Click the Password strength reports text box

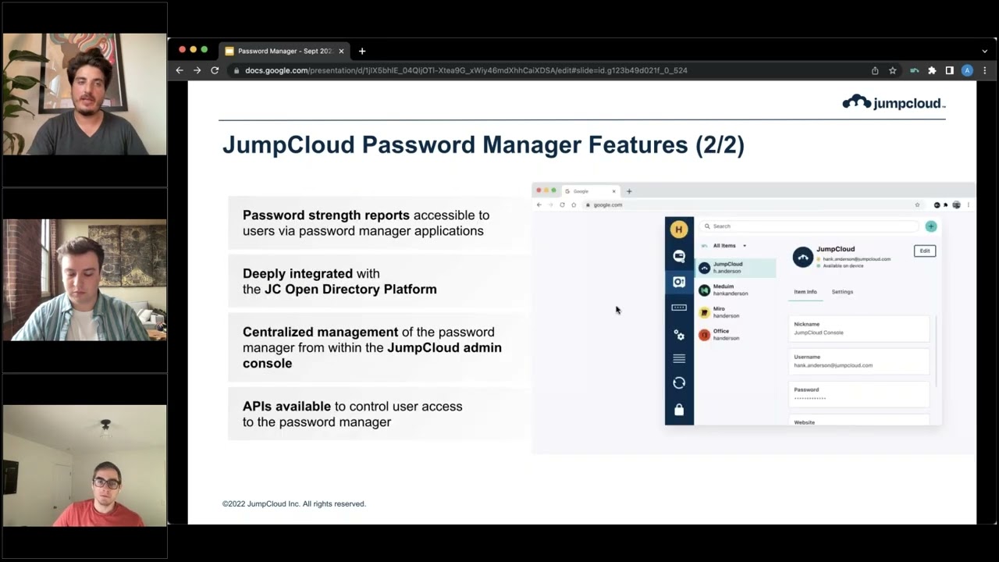point(379,223)
